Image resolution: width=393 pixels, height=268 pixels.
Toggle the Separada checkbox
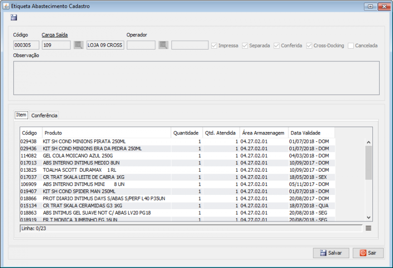[245, 46]
